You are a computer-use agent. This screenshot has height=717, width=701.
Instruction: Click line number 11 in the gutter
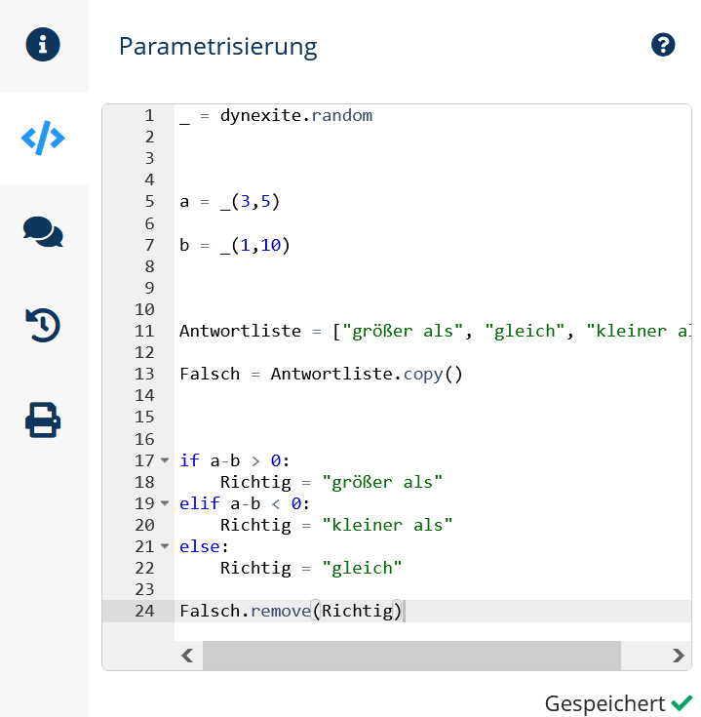pyautogui.click(x=144, y=331)
